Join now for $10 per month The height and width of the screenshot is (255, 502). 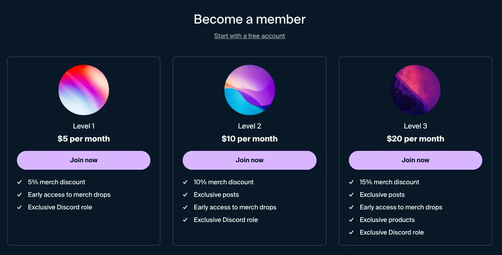pyautogui.click(x=250, y=160)
